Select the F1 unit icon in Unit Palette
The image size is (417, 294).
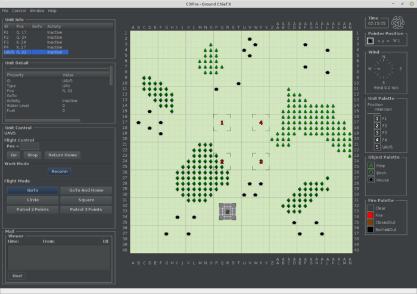pyautogui.click(x=376, y=119)
